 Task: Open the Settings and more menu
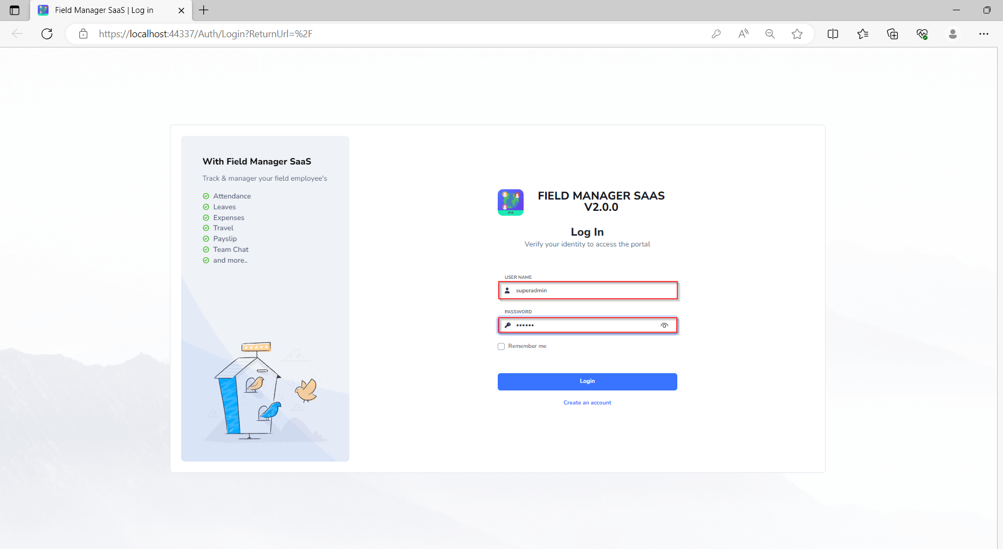984,33
